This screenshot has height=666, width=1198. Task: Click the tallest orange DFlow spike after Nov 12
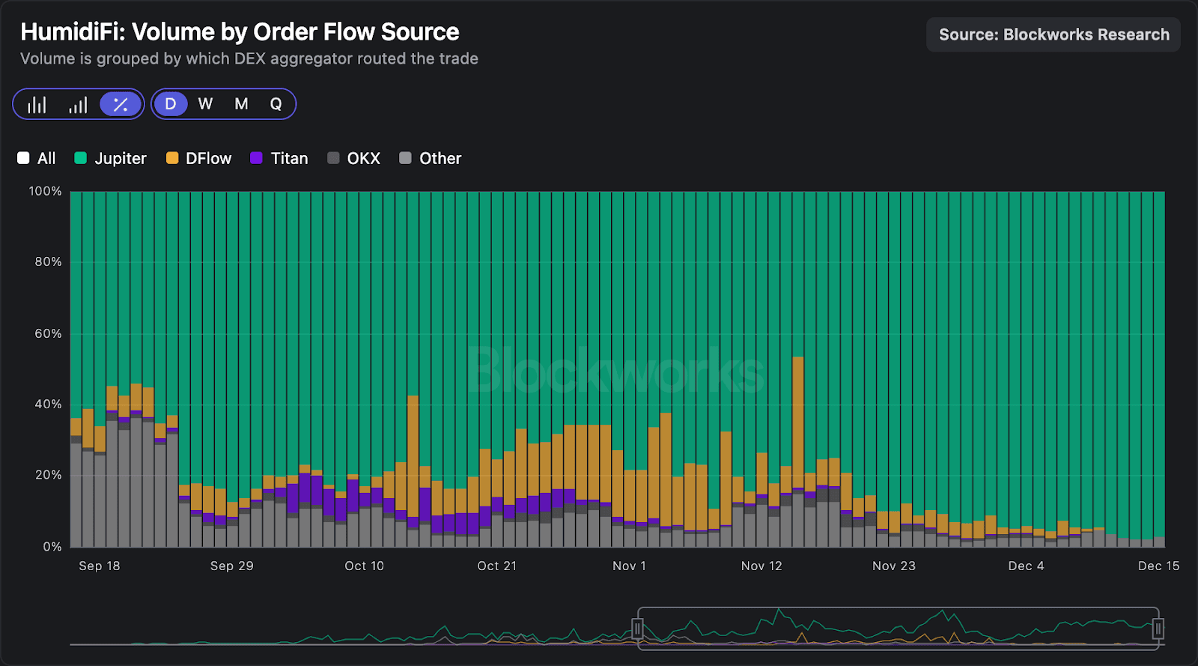coord(798,420)
